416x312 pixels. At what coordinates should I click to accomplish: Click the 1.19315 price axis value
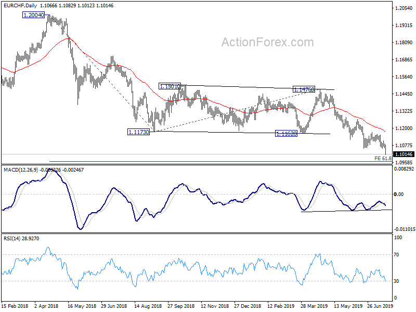coord(404,25)
